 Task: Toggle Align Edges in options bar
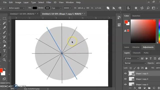(x=128, y=8)
